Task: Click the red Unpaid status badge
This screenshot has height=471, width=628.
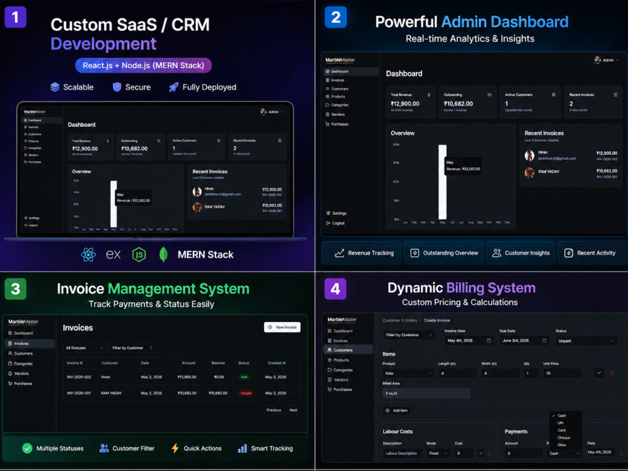Action: (246, 393)
